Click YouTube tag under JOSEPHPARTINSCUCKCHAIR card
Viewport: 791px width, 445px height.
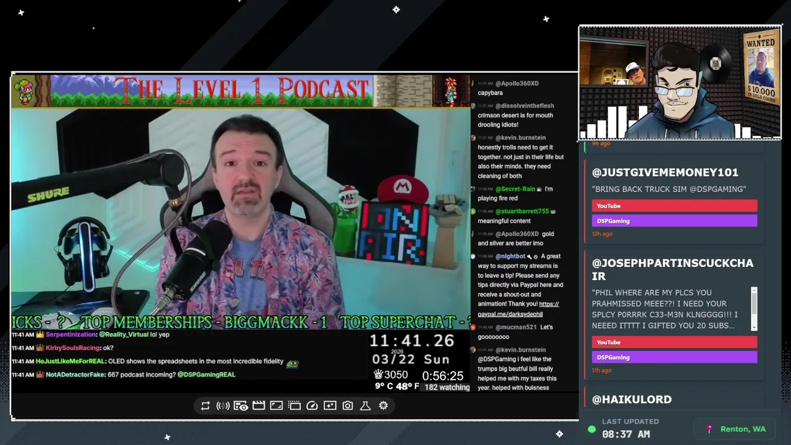[x=674, y=342]
